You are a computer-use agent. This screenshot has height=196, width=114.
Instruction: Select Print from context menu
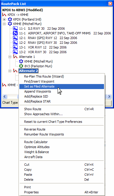(62, 187)
